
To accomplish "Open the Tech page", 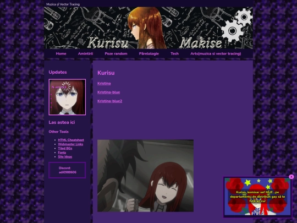I will (175, 53).
